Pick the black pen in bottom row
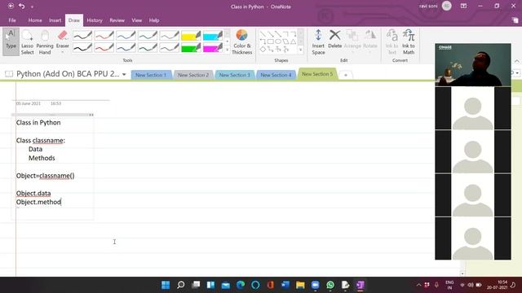Image resolution: width=522 pixels, height=293 pixels. [x=82, y=48]
